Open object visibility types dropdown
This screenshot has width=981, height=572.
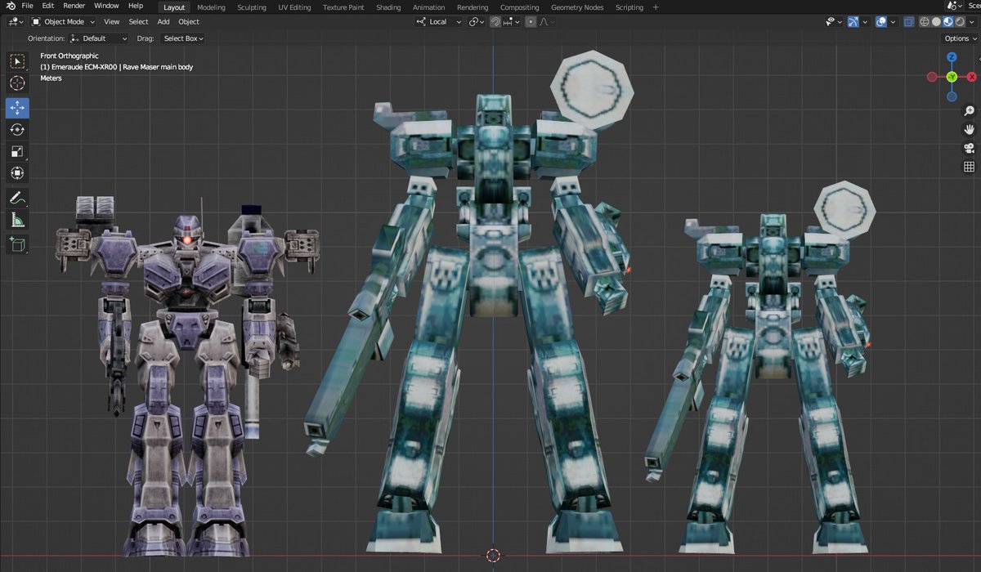(834, 22)
